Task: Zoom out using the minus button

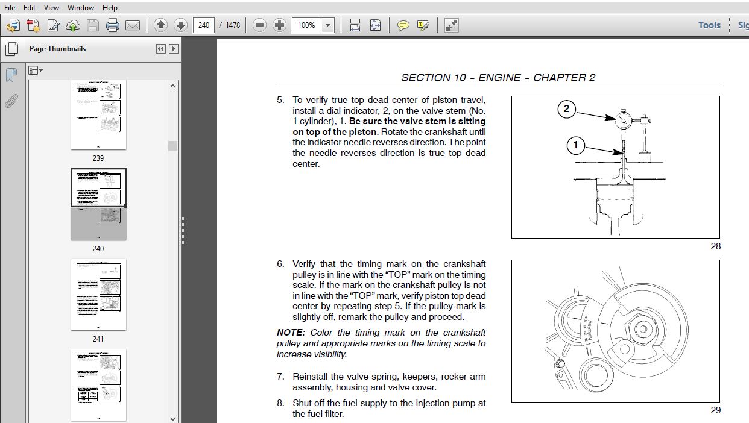Action: pos(259,25)
